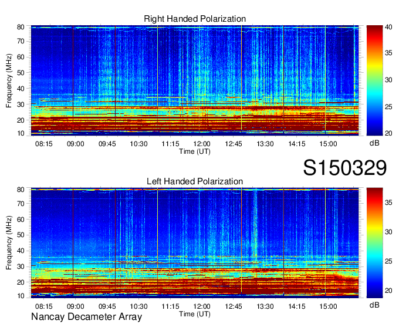Select the S150329 observation label

click(x=345, y=168)
